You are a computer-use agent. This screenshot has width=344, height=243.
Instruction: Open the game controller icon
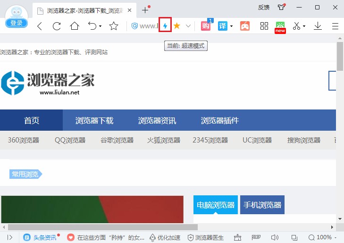click(245, 26)
